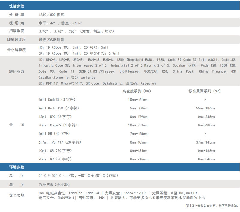This screenshot has height=212, width=240.
Task: Click the 电气安全：EN60950-1 line
Action: 122,198
